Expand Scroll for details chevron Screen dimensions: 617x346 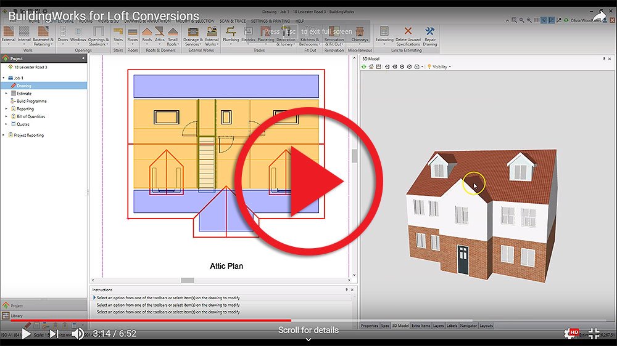coord(308,339)
